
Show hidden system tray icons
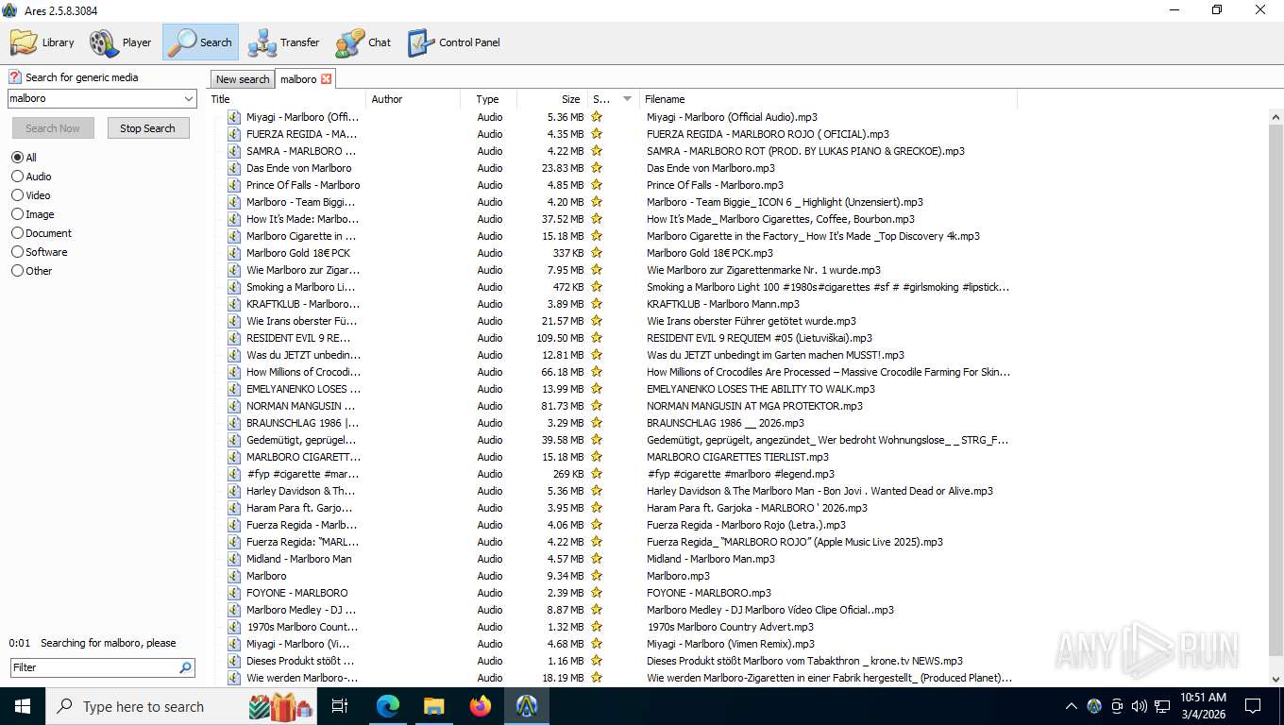pos(1071,706)
